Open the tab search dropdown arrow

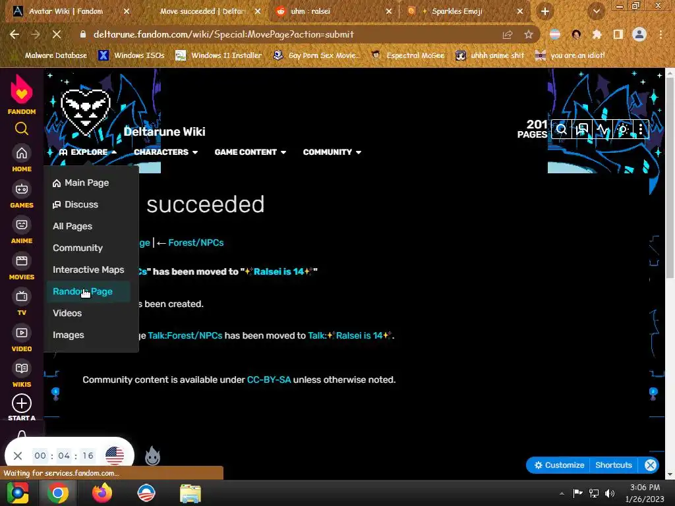pos(597,11)
